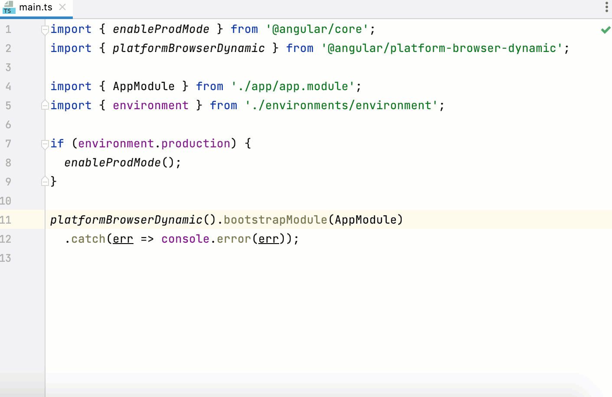The width and height of the screenshot is (612, 397).
Task: Click the err parameter on line 12
Action: click(x=123, y=239)
